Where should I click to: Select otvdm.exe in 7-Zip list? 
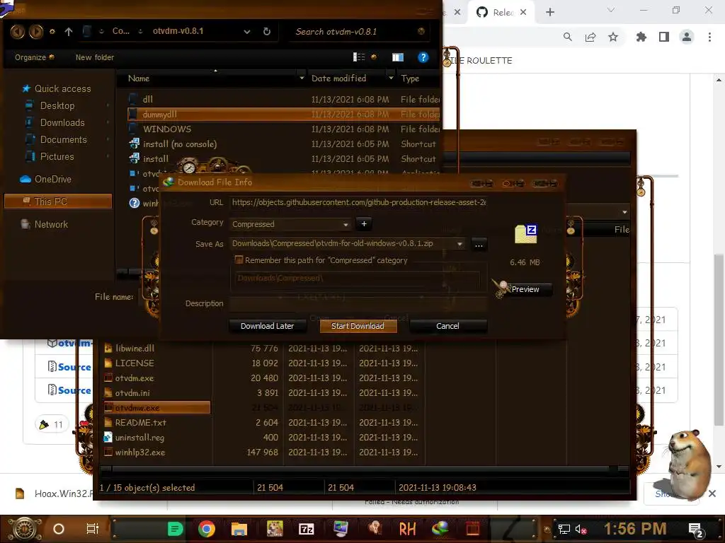[134, 378]
